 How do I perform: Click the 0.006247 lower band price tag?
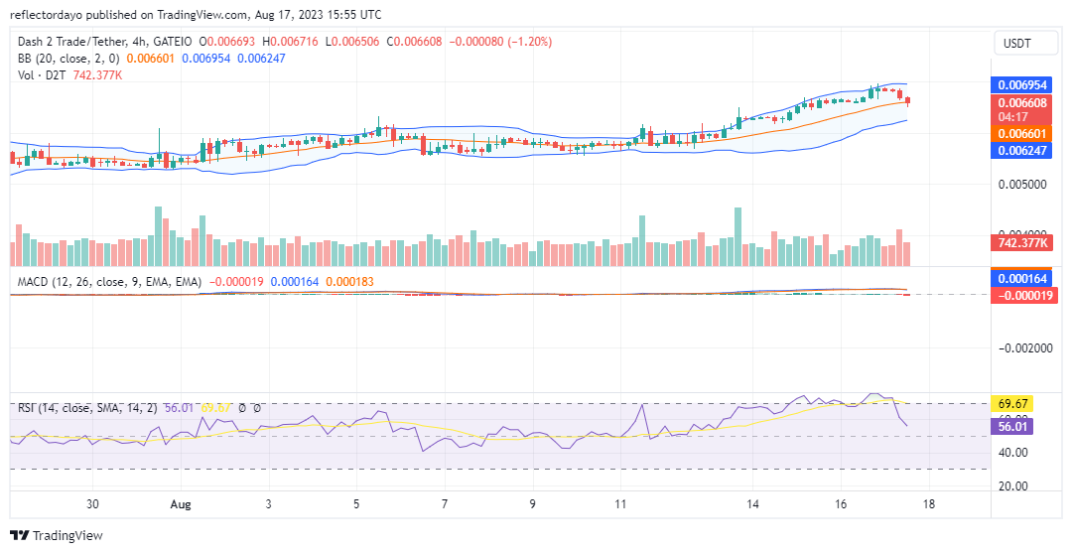coord(1021,150)
